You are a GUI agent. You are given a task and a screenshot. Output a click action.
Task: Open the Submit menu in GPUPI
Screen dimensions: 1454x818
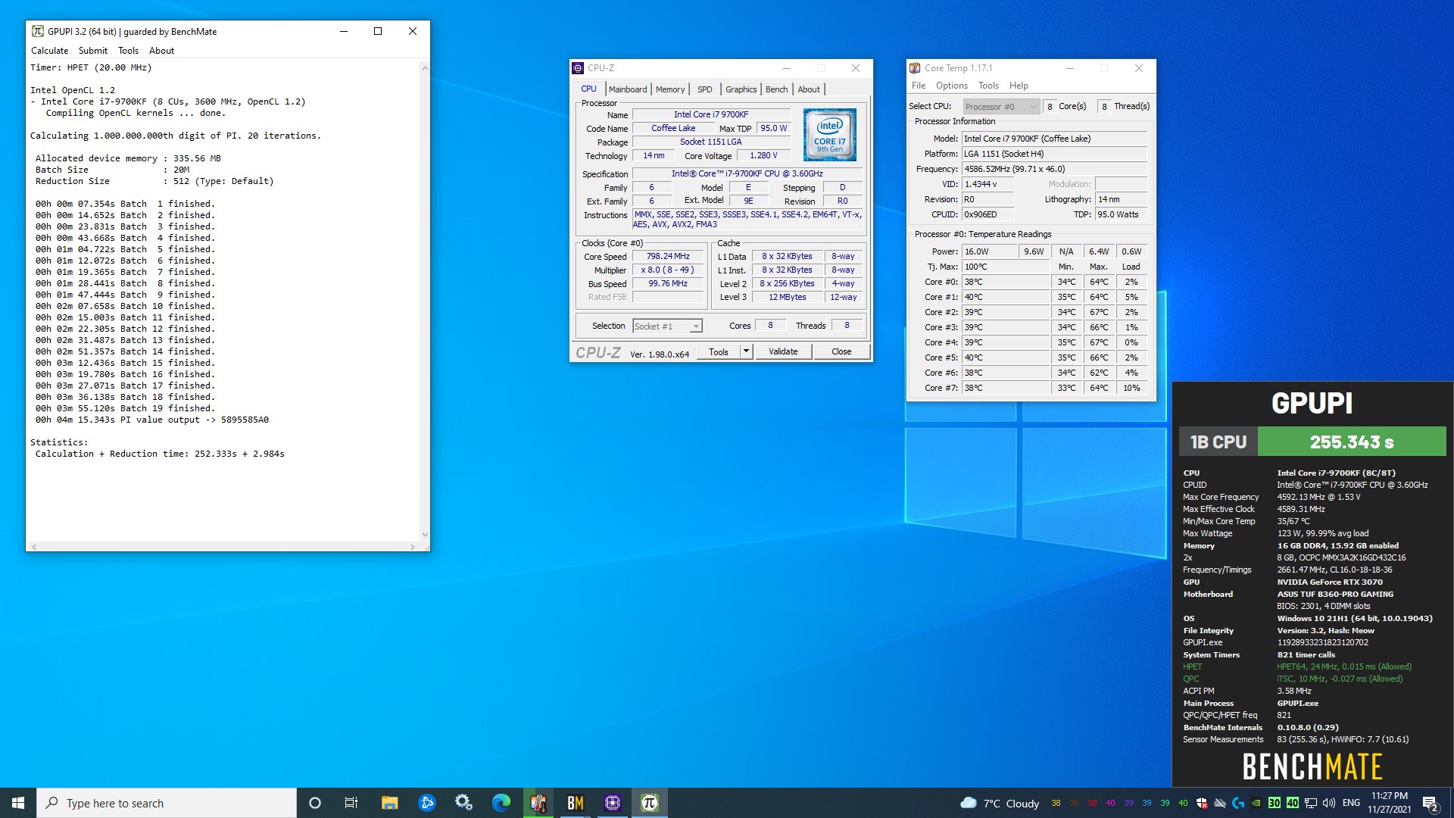coord(93,51)
